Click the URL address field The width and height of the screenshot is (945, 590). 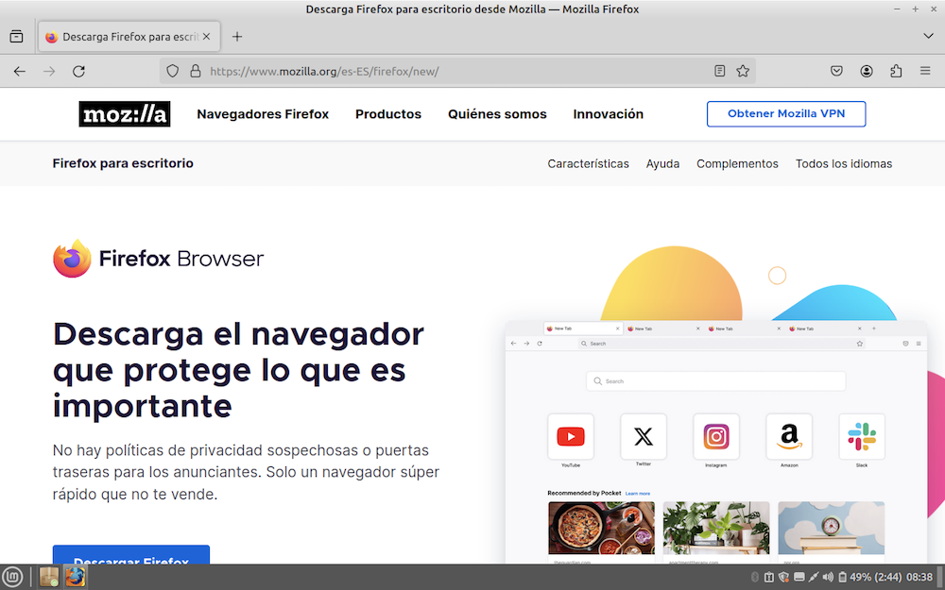[454, 71]
